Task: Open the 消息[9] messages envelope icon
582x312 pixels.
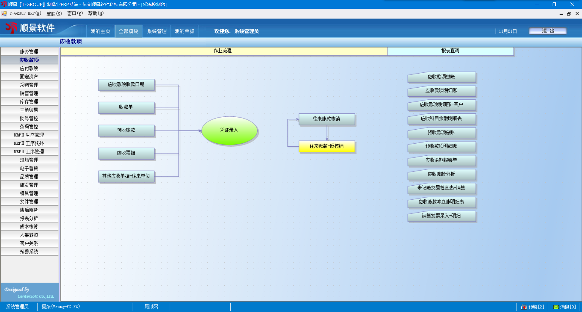Action: [x=556, y=307]
